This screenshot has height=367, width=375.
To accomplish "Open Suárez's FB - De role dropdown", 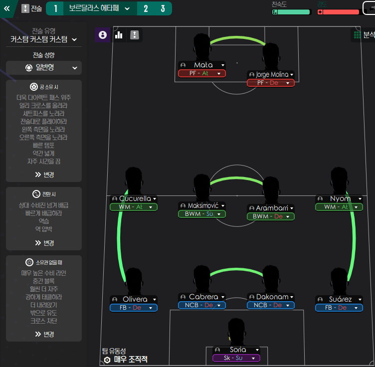I will [x=339, y=308].
